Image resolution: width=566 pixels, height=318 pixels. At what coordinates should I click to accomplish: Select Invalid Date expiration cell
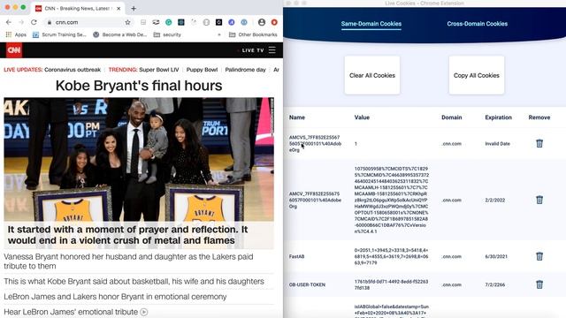pyautogui.click(x=497, y=144)
